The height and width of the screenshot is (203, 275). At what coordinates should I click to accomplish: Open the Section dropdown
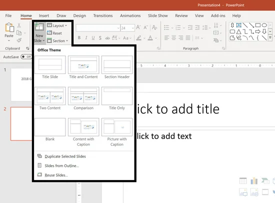coord(57,40)
